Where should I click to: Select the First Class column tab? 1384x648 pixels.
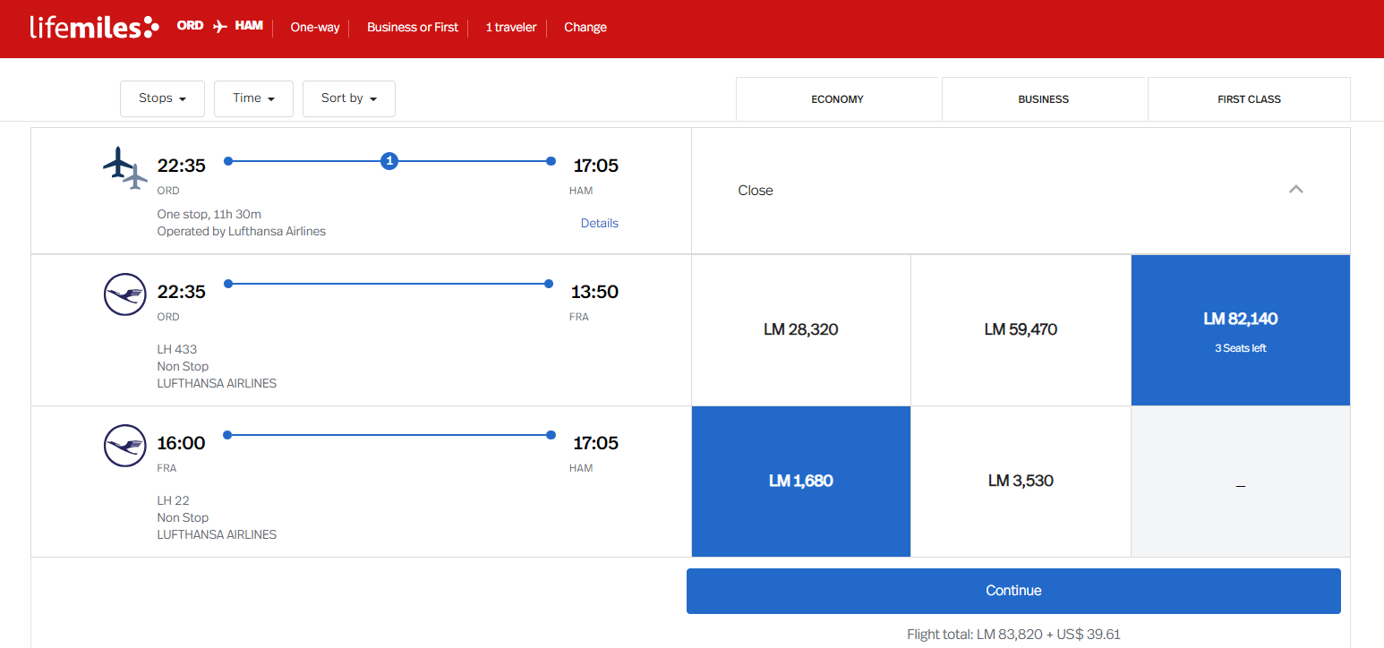pyautogui.click(x=1249, y=99)
